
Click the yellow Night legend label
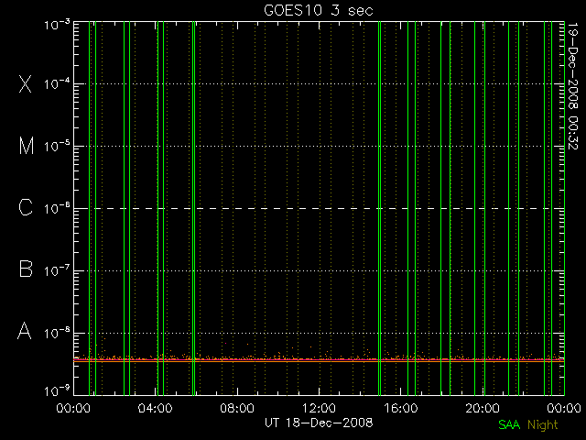pyautogui.click(x=543, y=424)
